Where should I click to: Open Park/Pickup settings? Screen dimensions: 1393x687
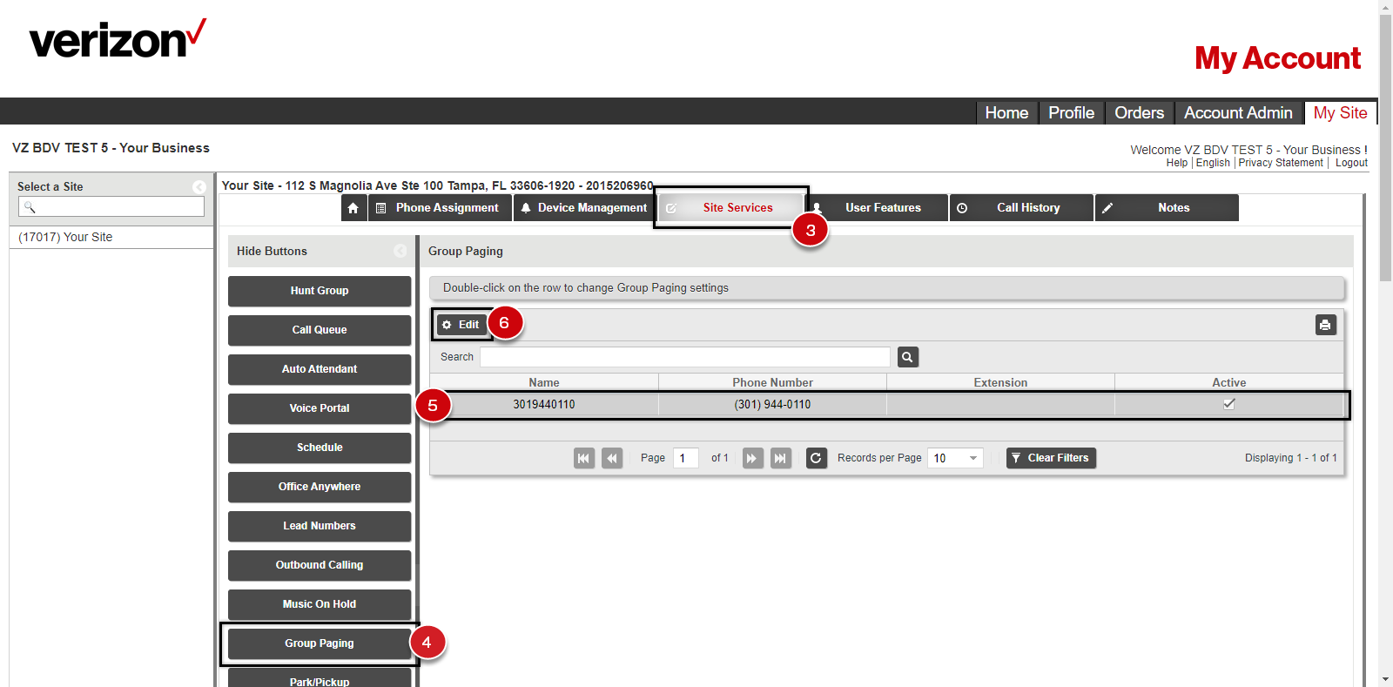(320, 678)
